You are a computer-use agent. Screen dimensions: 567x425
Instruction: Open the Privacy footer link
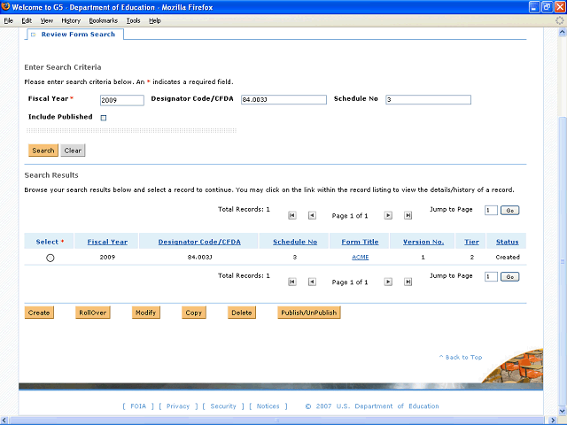[x=178, y=406]
